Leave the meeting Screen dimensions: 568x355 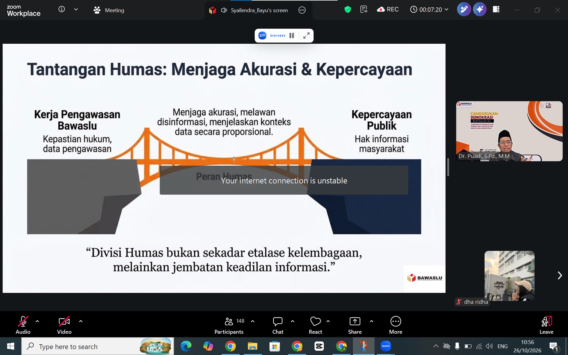point(546,325)
